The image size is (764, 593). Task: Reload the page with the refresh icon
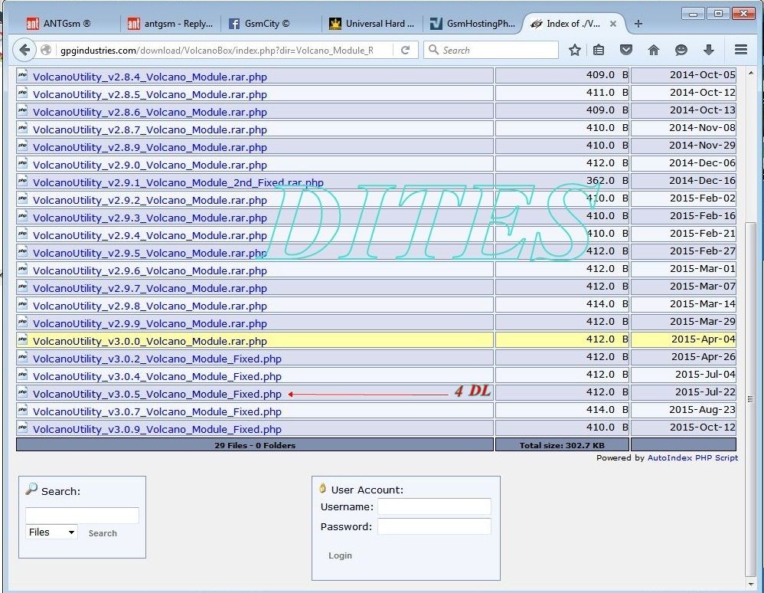[x=405, y=50]
